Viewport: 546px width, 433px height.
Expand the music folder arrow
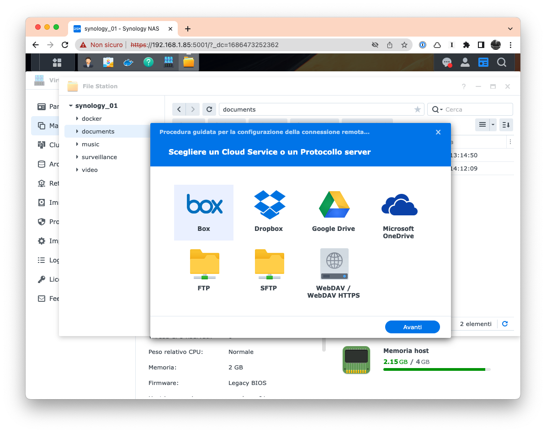77,144
